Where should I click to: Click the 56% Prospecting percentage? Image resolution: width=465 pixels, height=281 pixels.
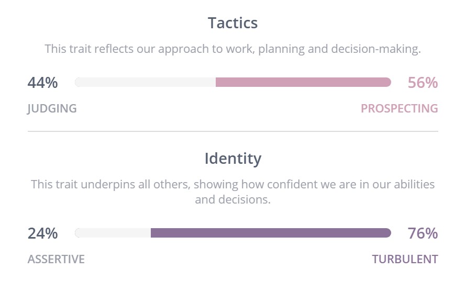coord(422,83)
